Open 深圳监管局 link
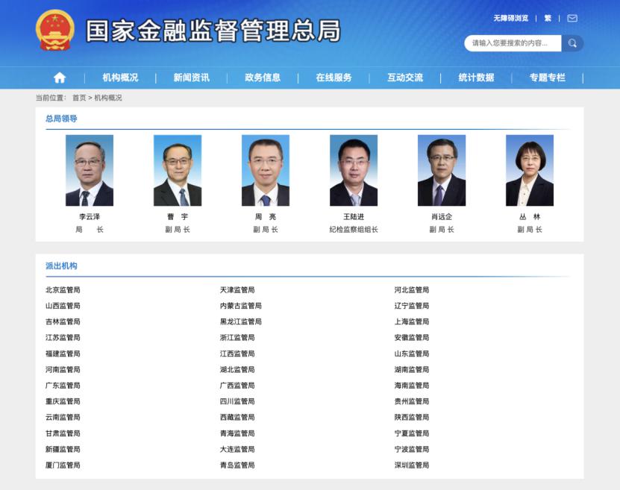The height and width of the screenshot is (490, 620). tap(412, 465)
